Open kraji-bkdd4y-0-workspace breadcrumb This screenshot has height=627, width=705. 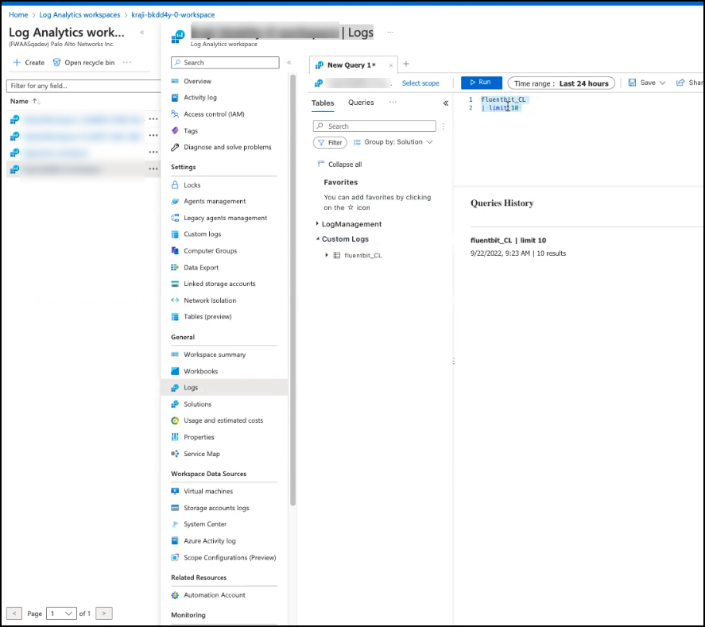point(173,15)
